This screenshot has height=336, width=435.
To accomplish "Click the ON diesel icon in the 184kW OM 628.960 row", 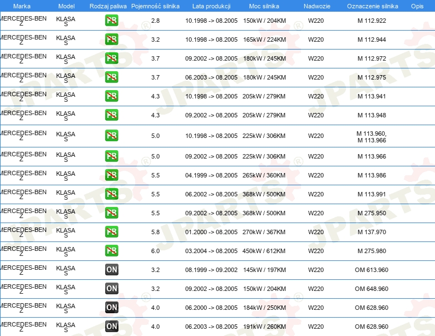I will [x=111, y=307].
